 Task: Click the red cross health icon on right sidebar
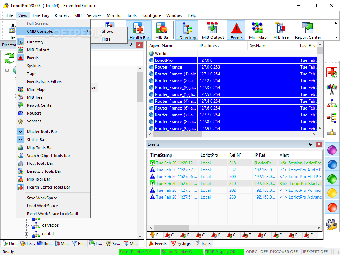332,72
